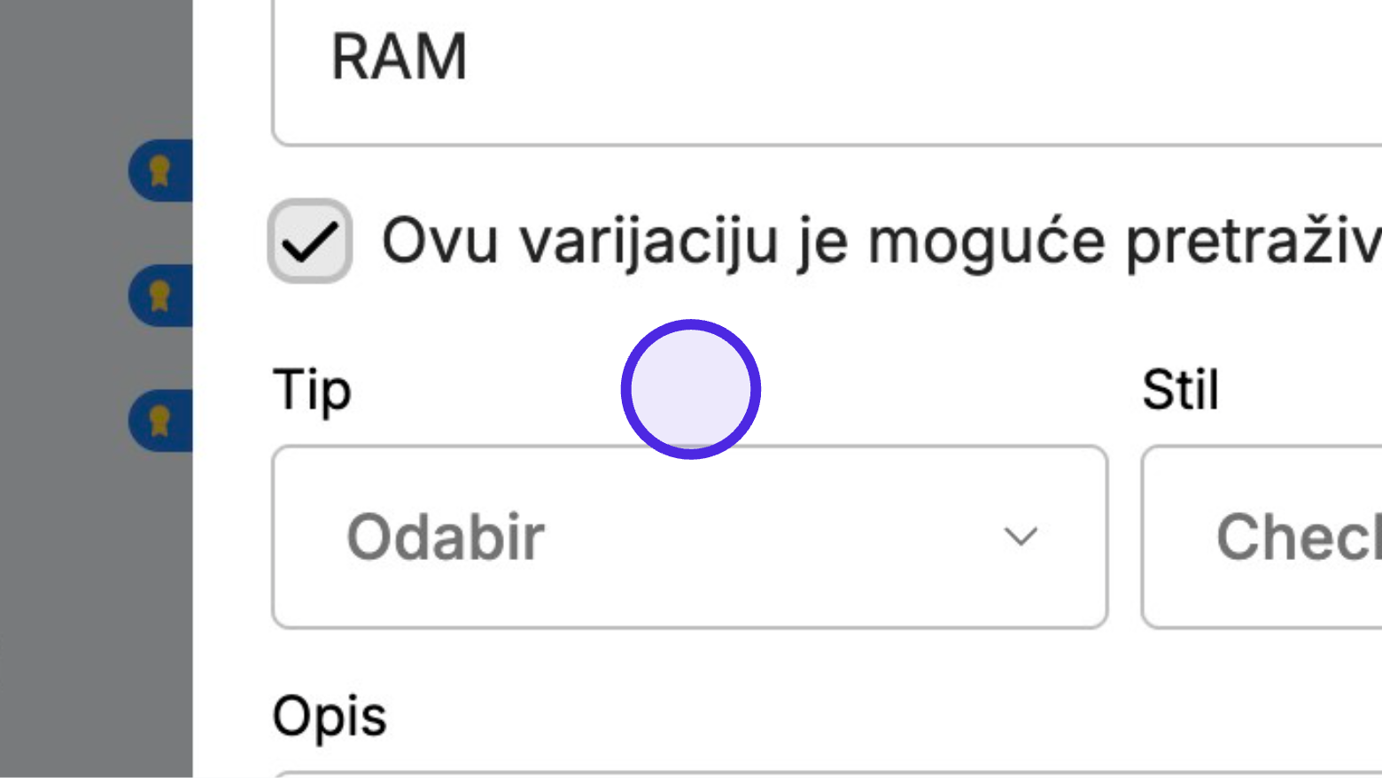
Task: Click the Stil field label
Action: point(1181,389)
